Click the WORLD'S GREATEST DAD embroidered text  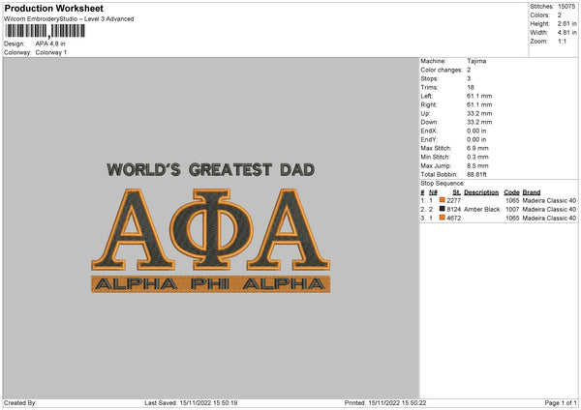coord(210,169)
